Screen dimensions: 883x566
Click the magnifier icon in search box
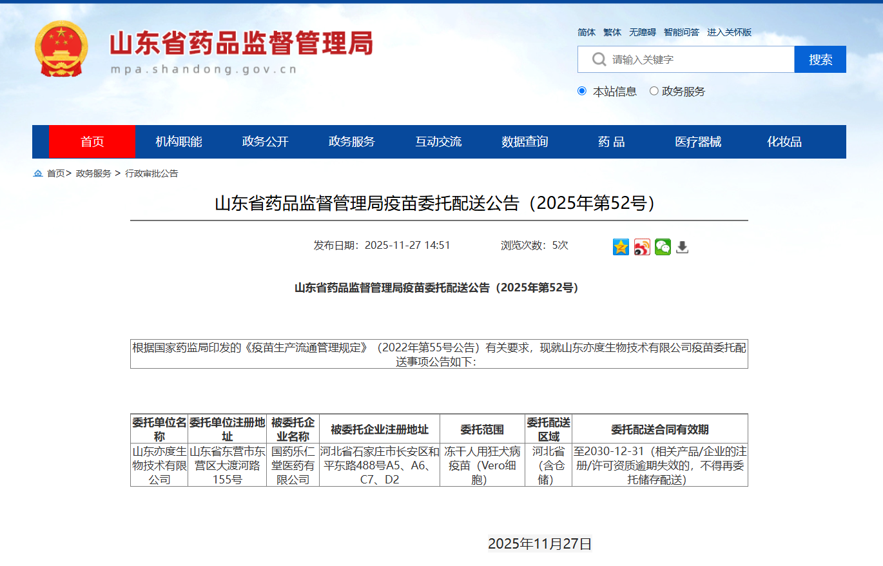[599, 59]
